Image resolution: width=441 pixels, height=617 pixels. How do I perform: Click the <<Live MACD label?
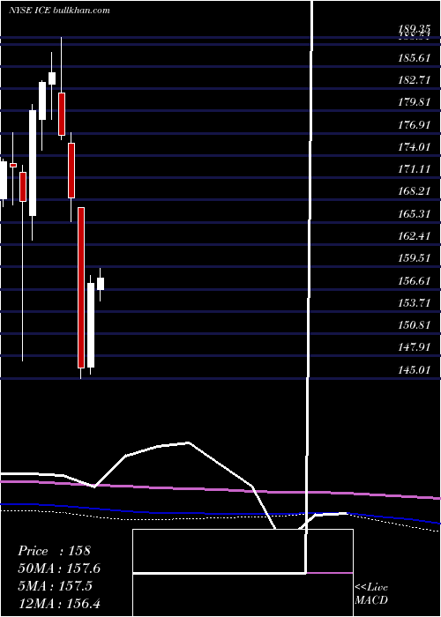click(x=371, y=593)
